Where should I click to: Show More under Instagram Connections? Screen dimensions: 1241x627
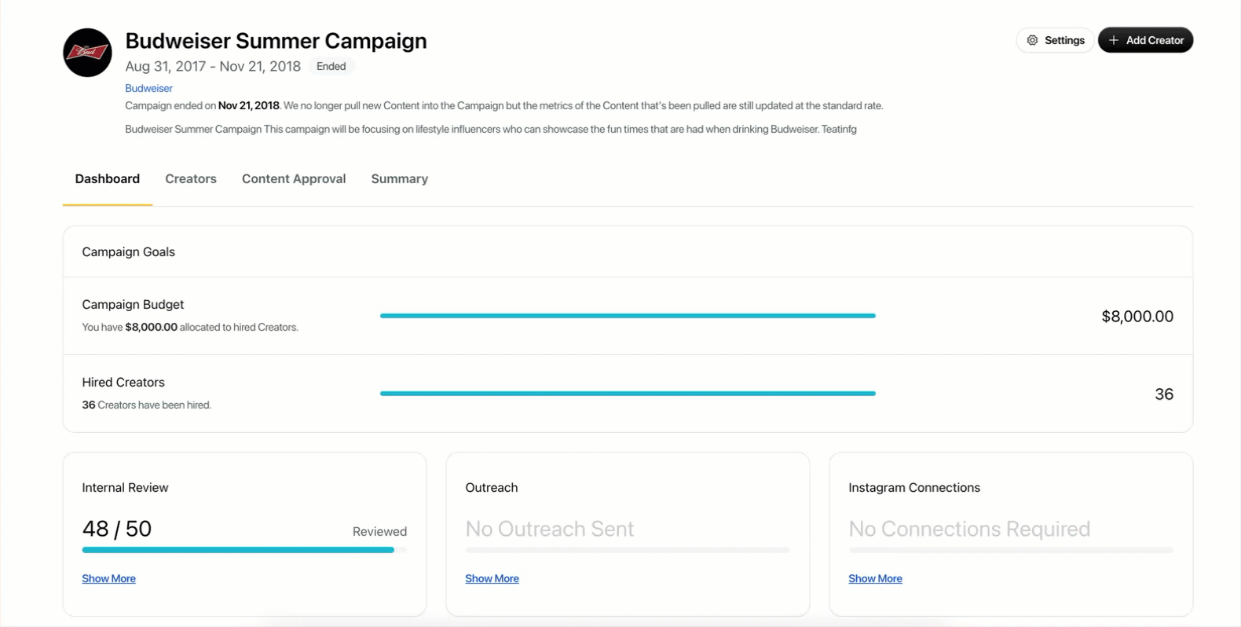(x=875, y=578)
